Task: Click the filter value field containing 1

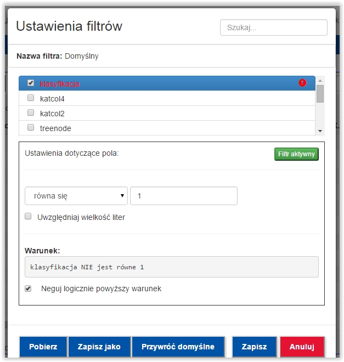Action: [184, 196]
